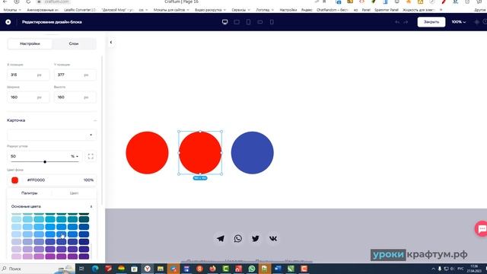Click the red background color swatch
487x274 pixels.
[x=14, y=180]
